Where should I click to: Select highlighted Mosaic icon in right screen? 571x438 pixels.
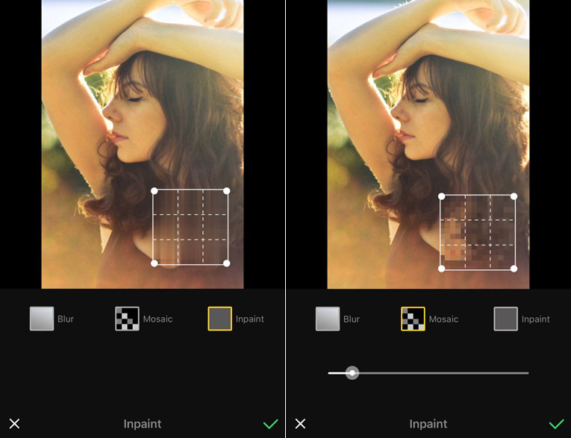(413, 319)
